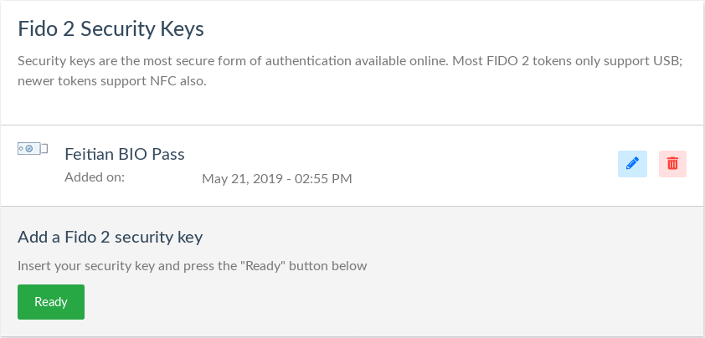The image size is (705, 338).
Task: Click the May 21, 2019 date
Action: 246,178
